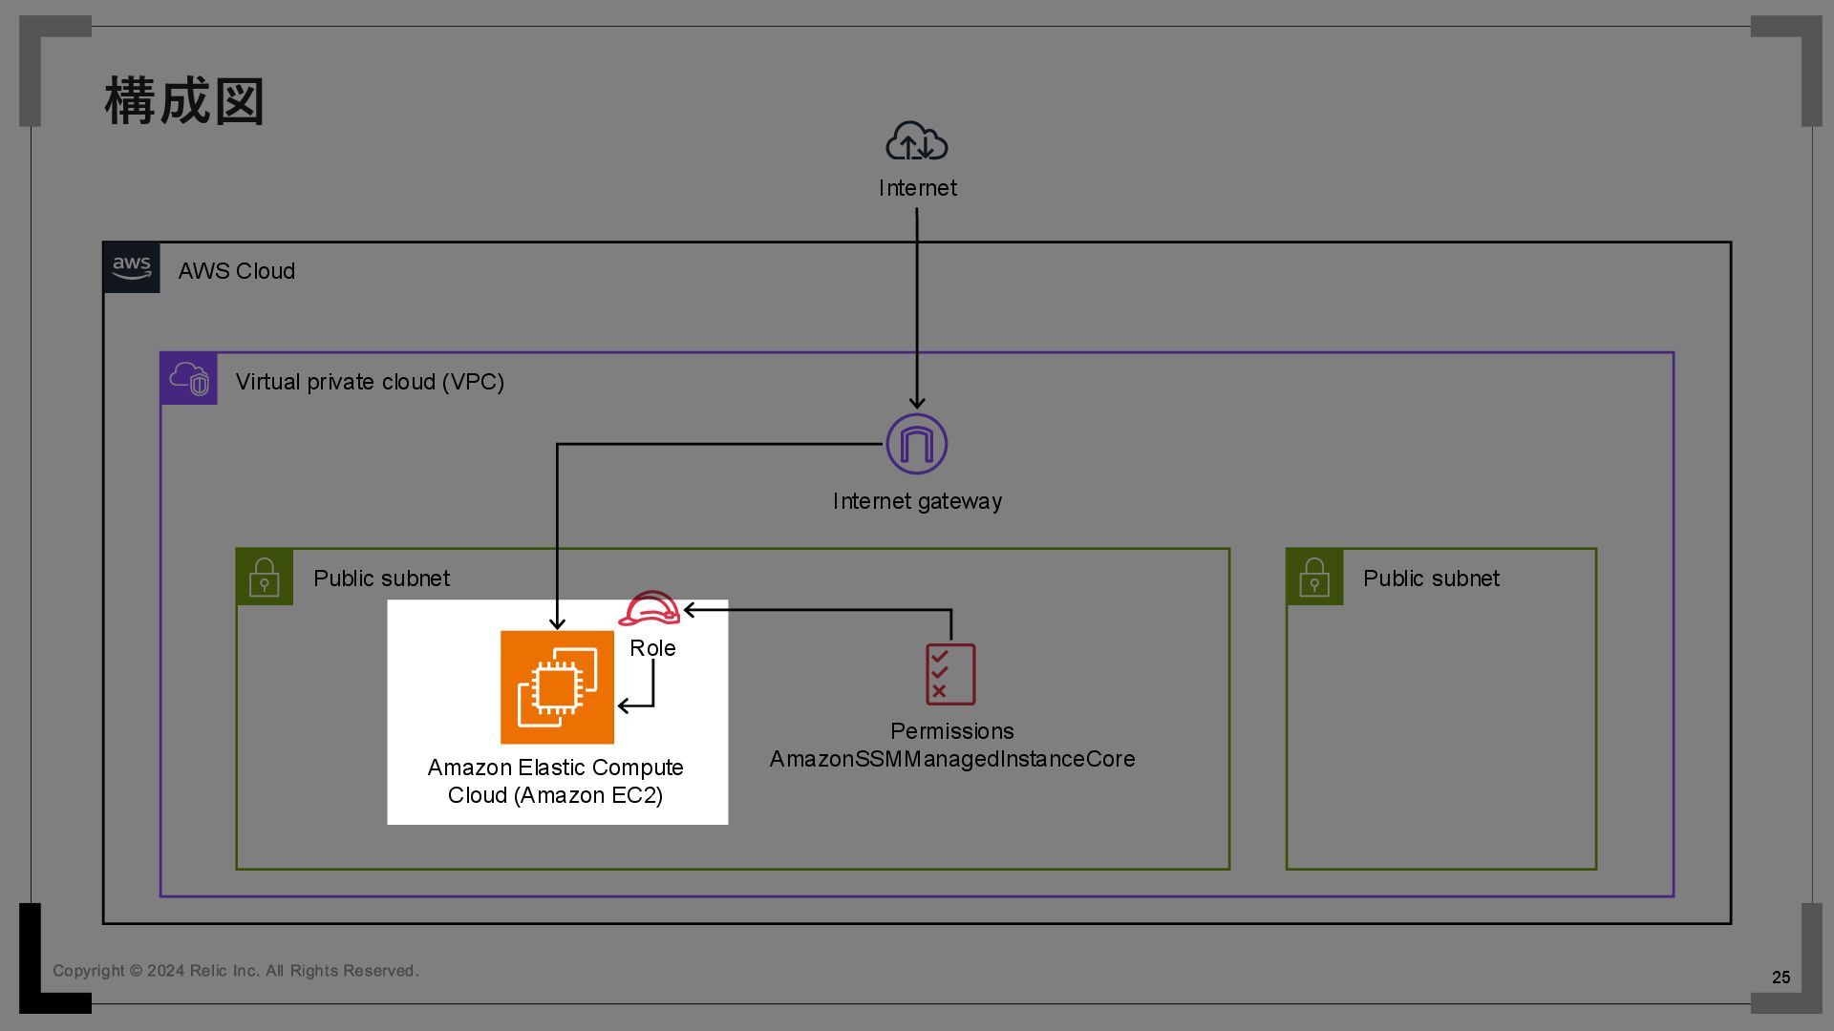Select the 構成図 slide title

(184, 101)
